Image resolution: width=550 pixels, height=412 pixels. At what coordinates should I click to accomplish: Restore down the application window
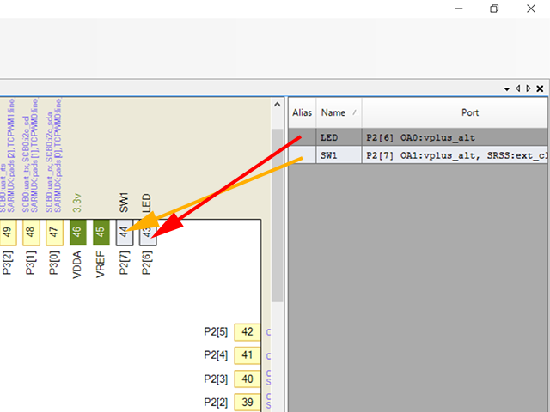point(494,9)
